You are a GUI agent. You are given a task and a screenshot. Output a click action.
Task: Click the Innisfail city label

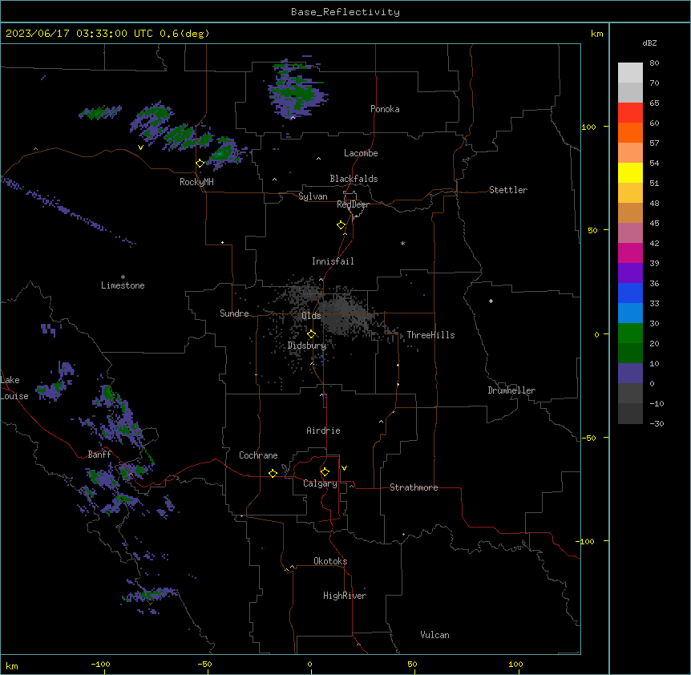click(333, 261)
